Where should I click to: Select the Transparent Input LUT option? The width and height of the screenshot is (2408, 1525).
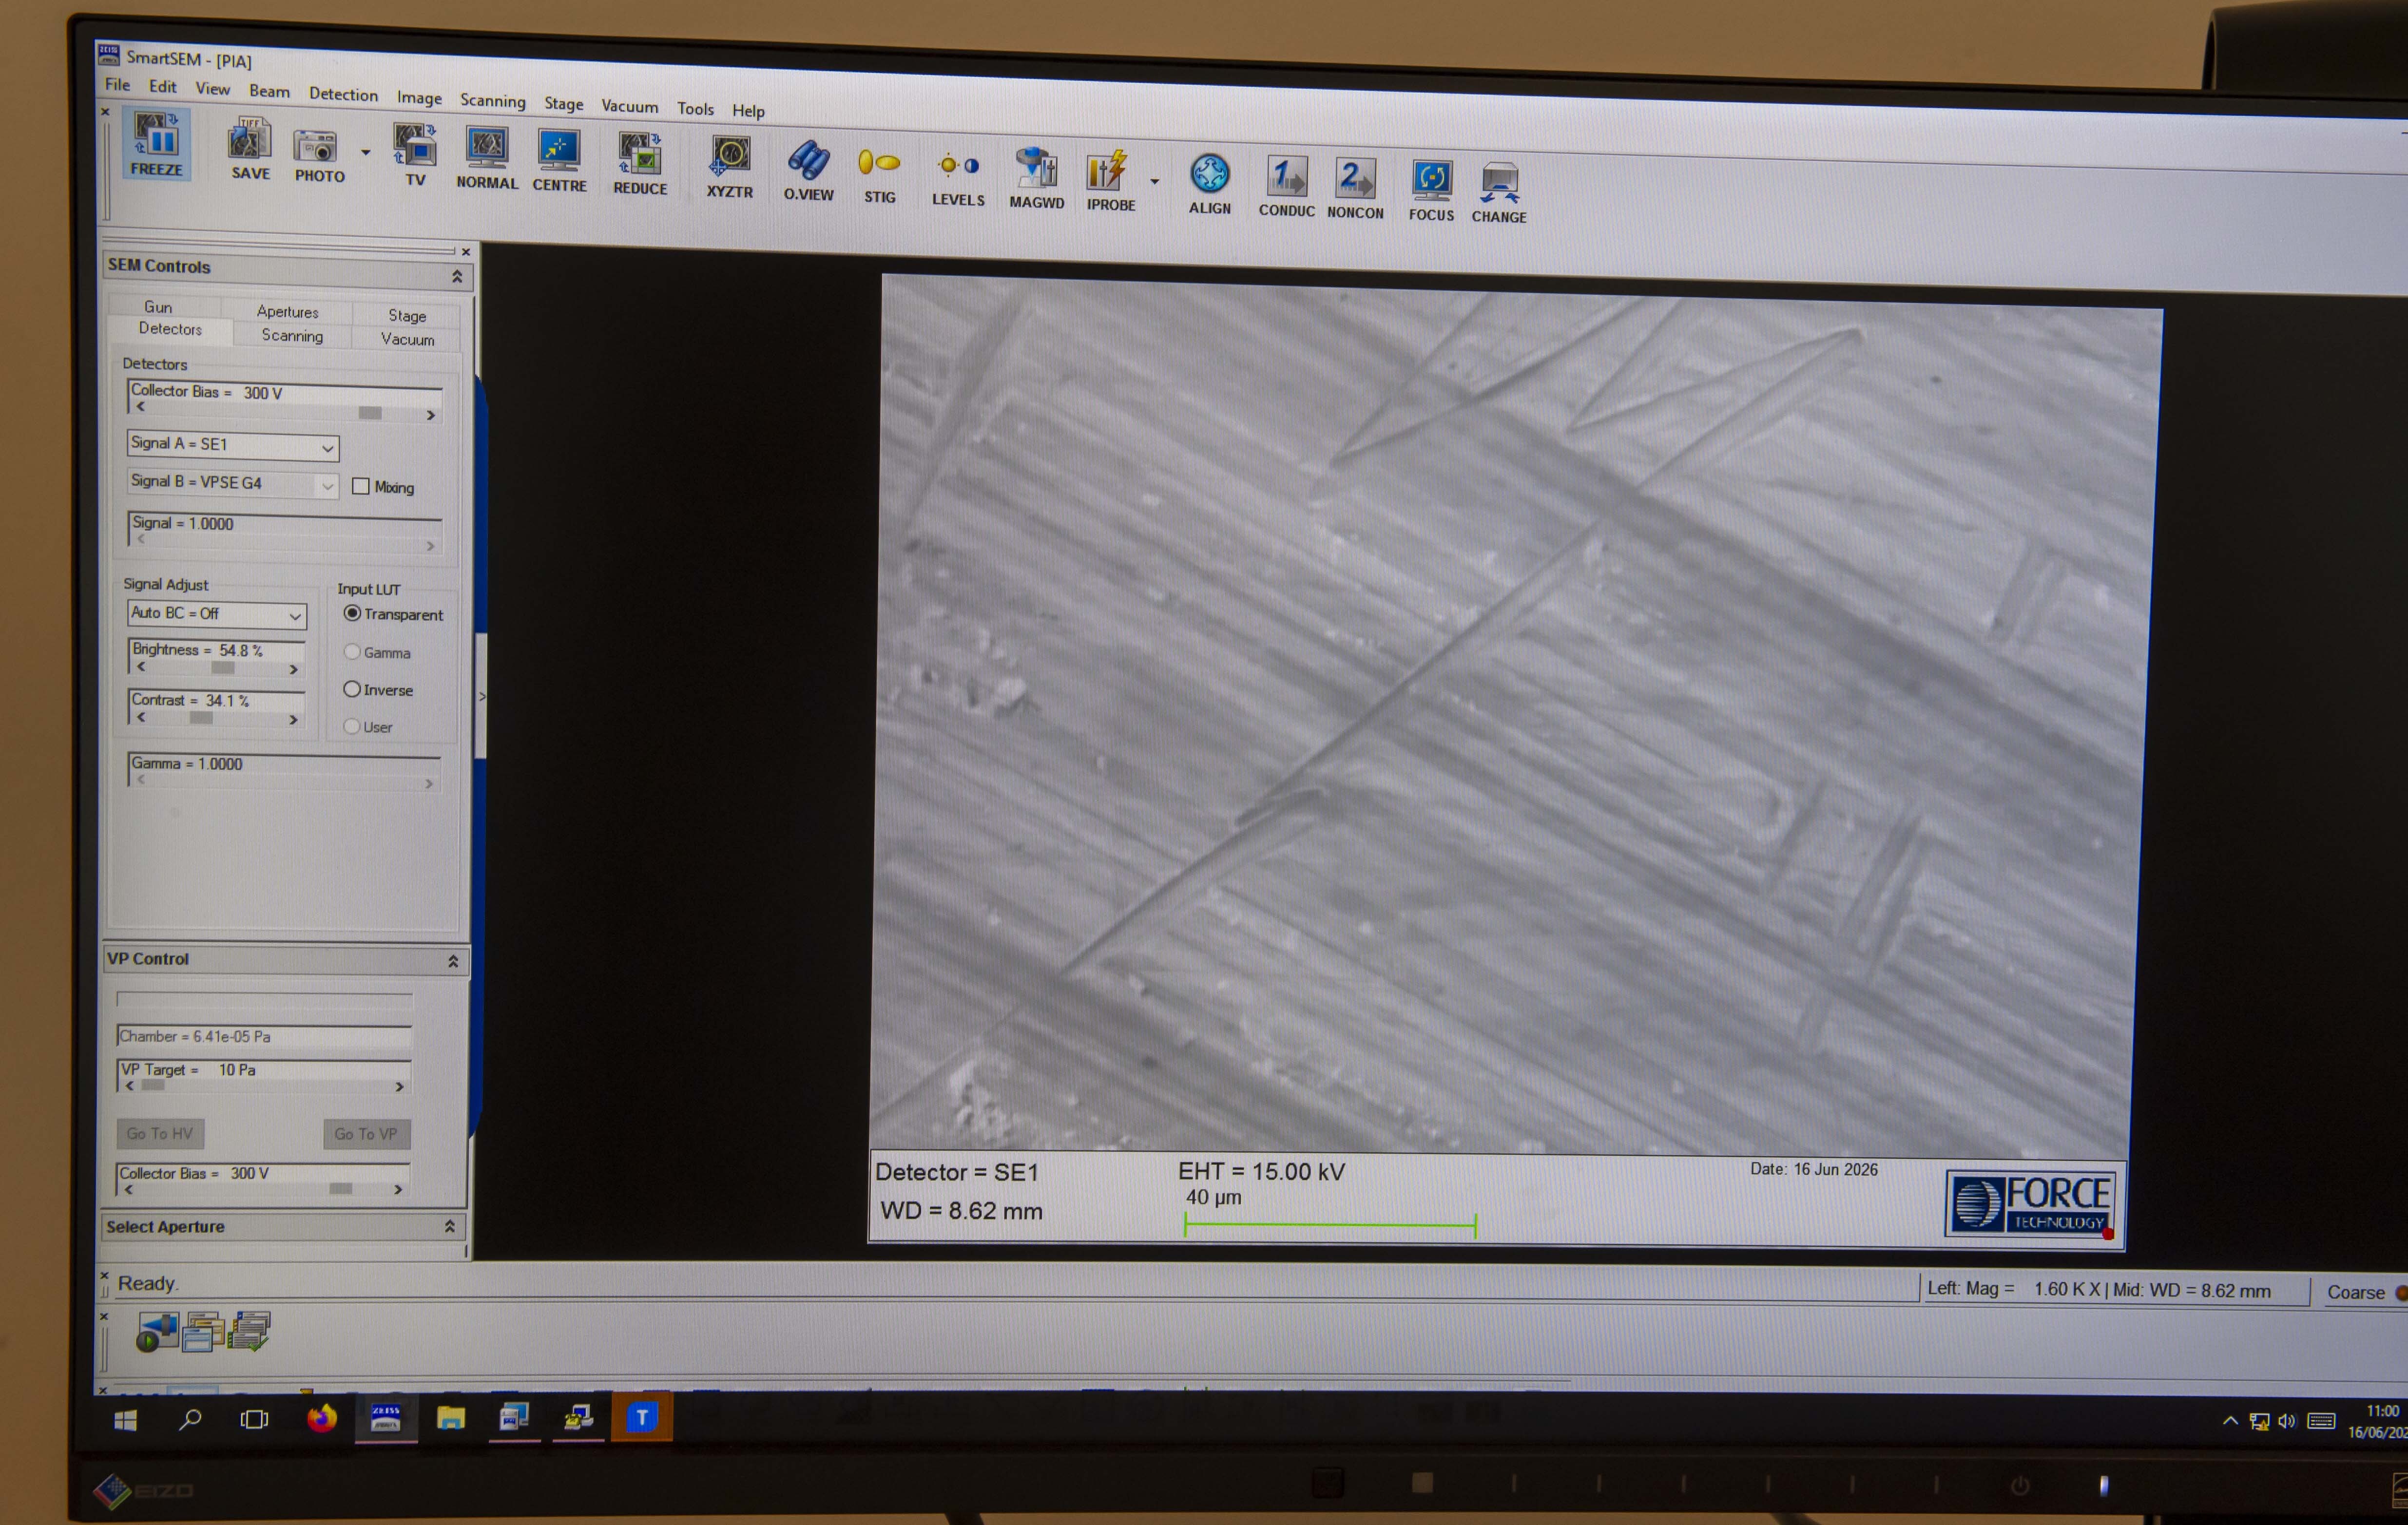pyautogui.click(x=352, y=613)
